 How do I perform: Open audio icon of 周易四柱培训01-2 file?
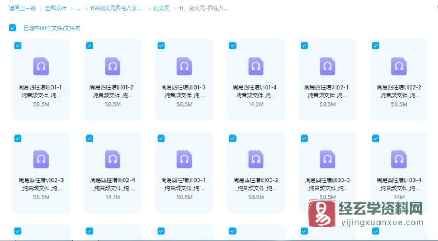tap(112, 67)
